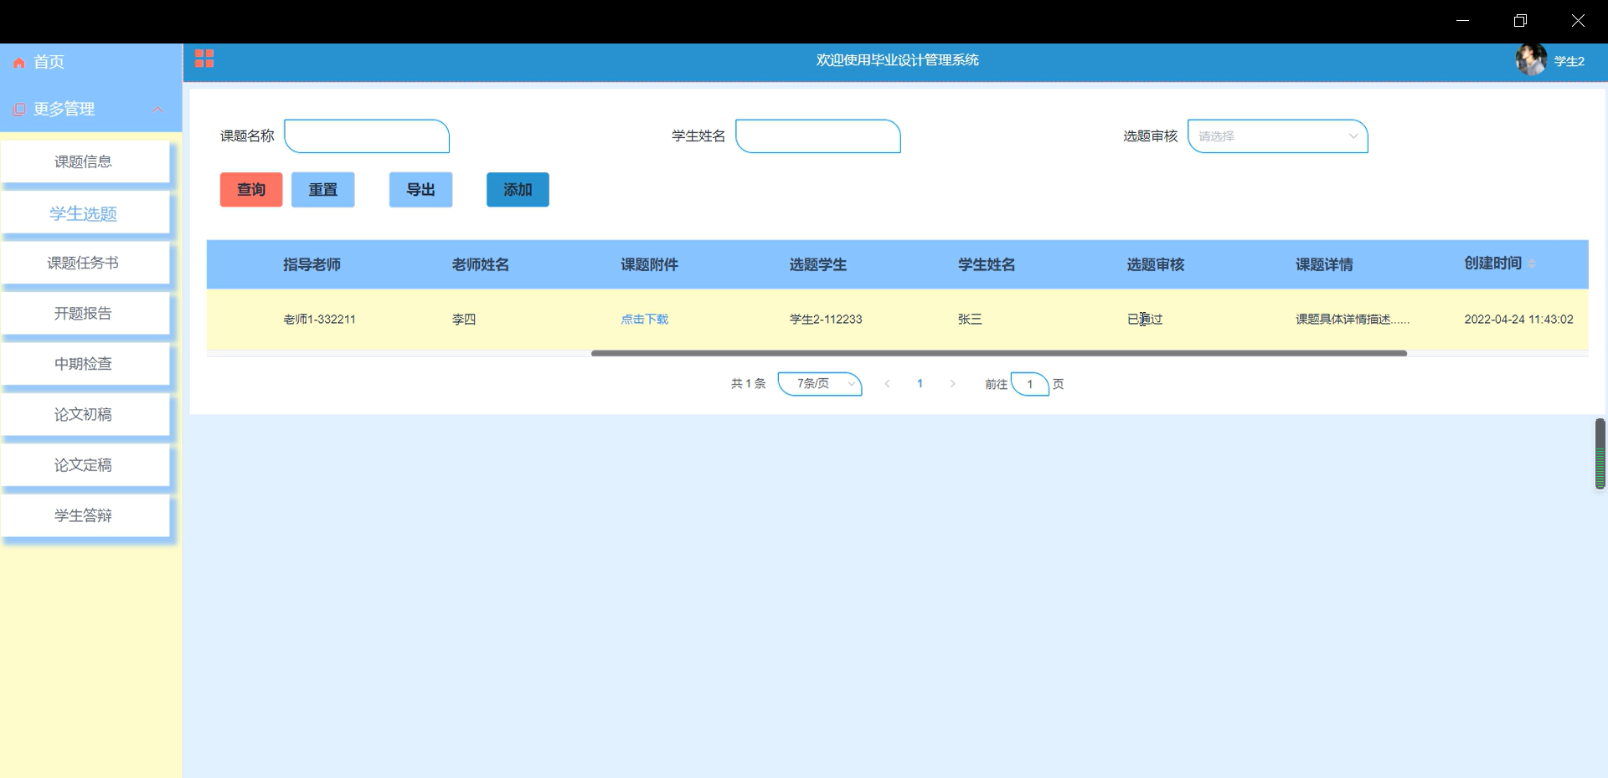The height and width of the screenshot is (778, 1608).
Task: Open 课题信息 in the sidebar
Action: pyautogui.click(x=85, y=161)
